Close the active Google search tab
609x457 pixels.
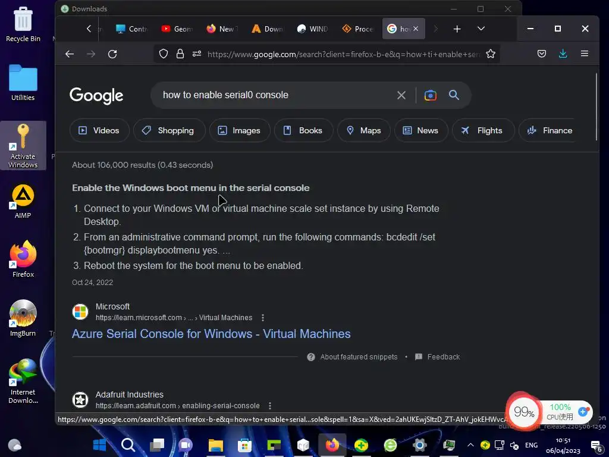click(x=416, y=29)
